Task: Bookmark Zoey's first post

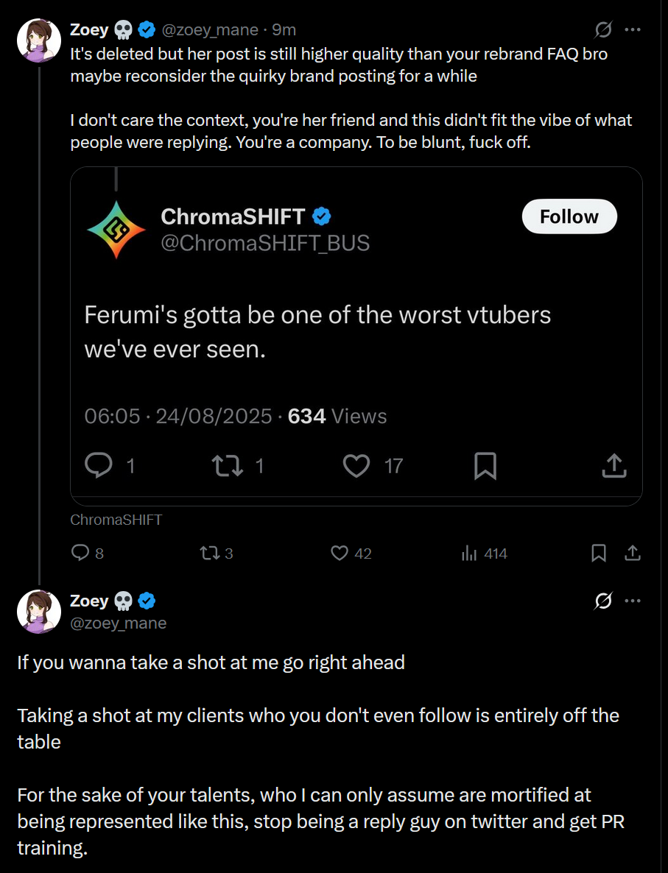Action: pyautogui.click(x=599, y=553)
